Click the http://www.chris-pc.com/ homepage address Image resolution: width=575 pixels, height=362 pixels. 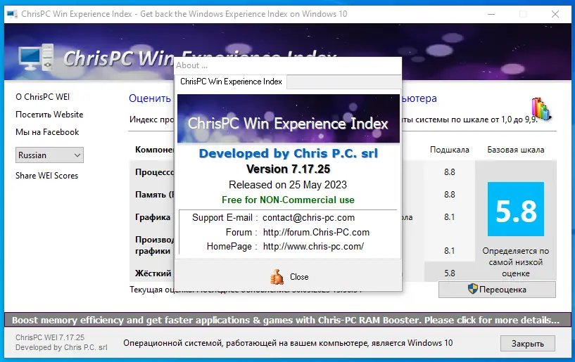[x=313, y=247]
